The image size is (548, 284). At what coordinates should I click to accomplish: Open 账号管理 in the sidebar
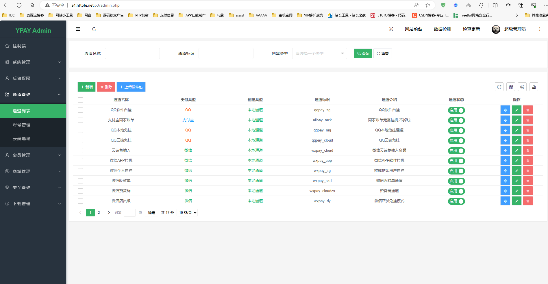click(x=33, y=125)
